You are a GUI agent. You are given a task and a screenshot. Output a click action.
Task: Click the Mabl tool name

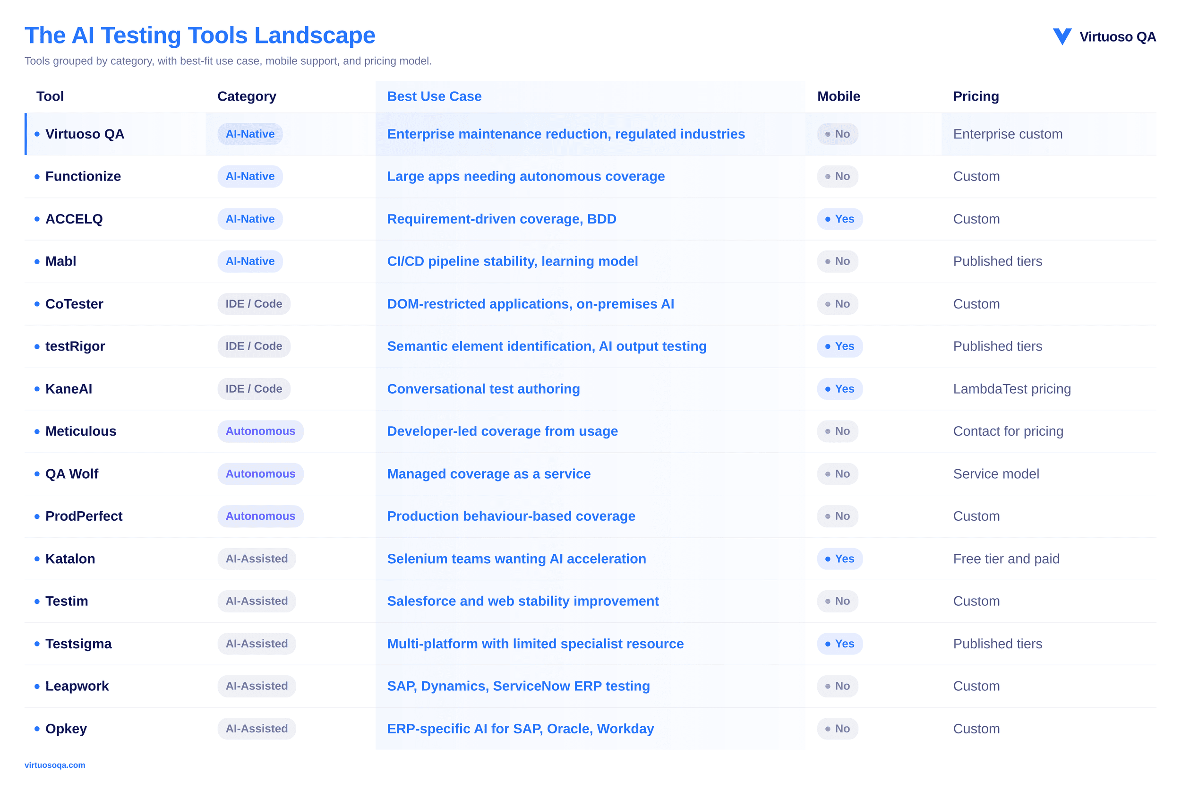click(60, 261)
